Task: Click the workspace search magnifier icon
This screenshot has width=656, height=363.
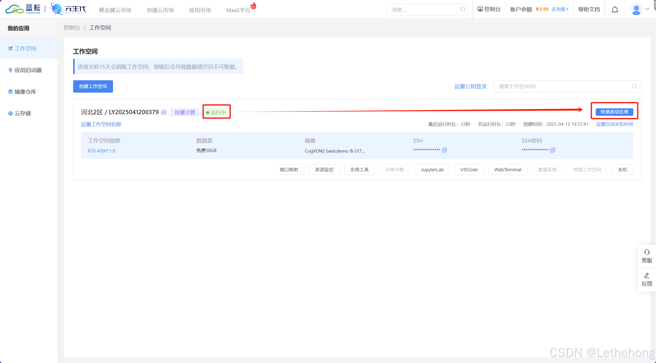Action: 634,86
